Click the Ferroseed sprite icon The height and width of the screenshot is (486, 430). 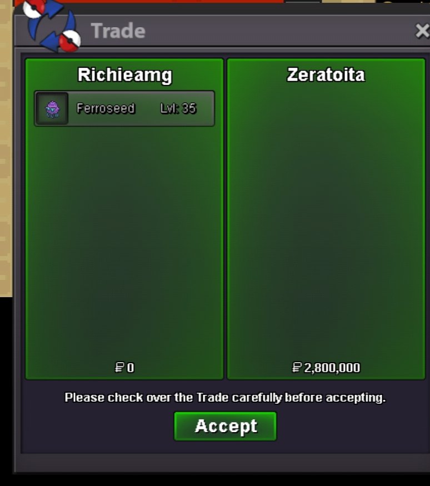(x=52, y=108)
